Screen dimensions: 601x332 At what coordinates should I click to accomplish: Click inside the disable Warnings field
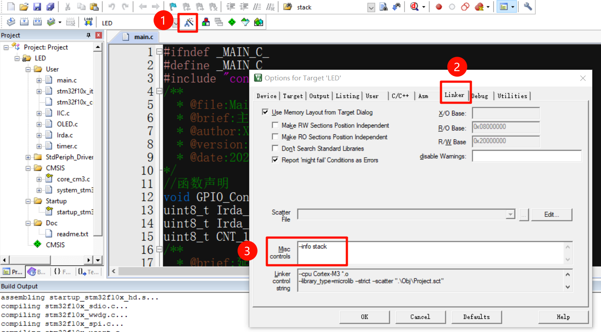pos(527,156)
